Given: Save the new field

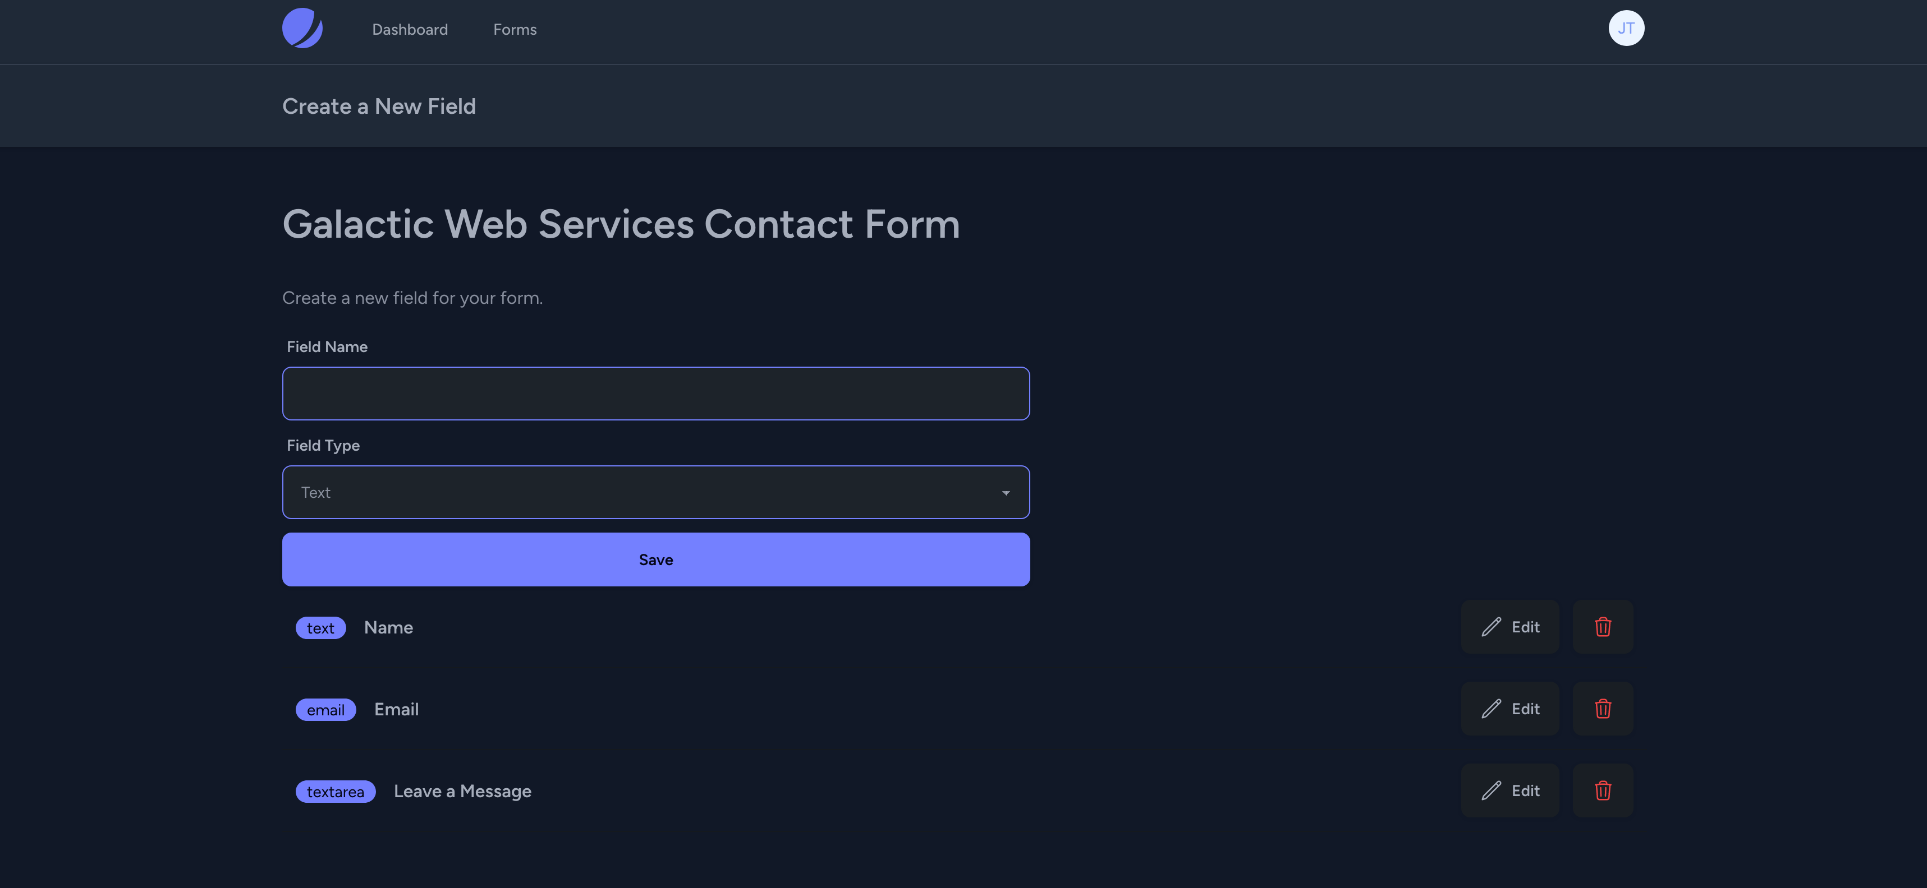Looking at the screenshot, I should pyautogui.click(x=655, y=559).
